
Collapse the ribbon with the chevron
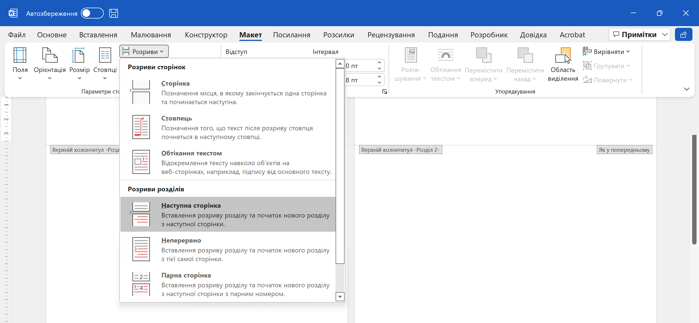click(686, 89)
